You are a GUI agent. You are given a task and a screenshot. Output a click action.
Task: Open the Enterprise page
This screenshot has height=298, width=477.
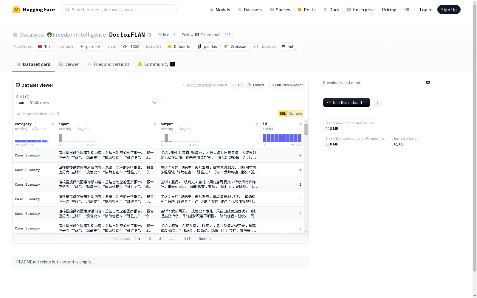(360, 10)
